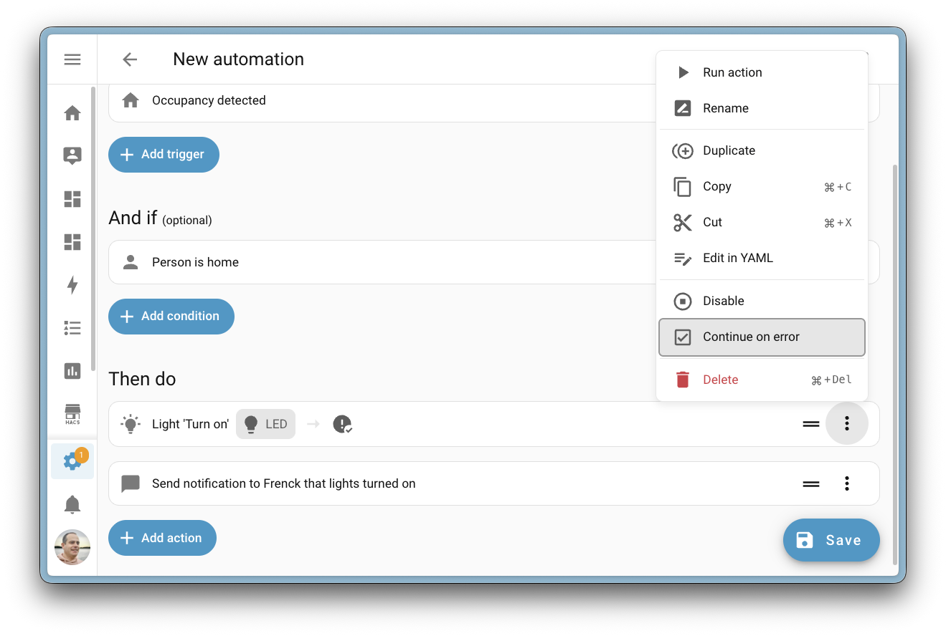Select Edit in YAML from the menu
The image size is (946, 636).
pos(738,258)
